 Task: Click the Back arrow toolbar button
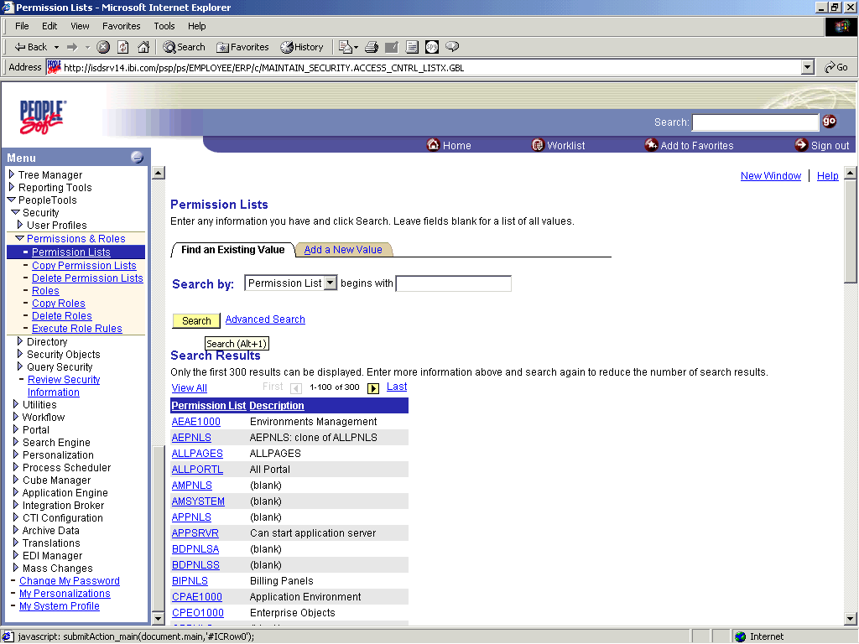30,47
